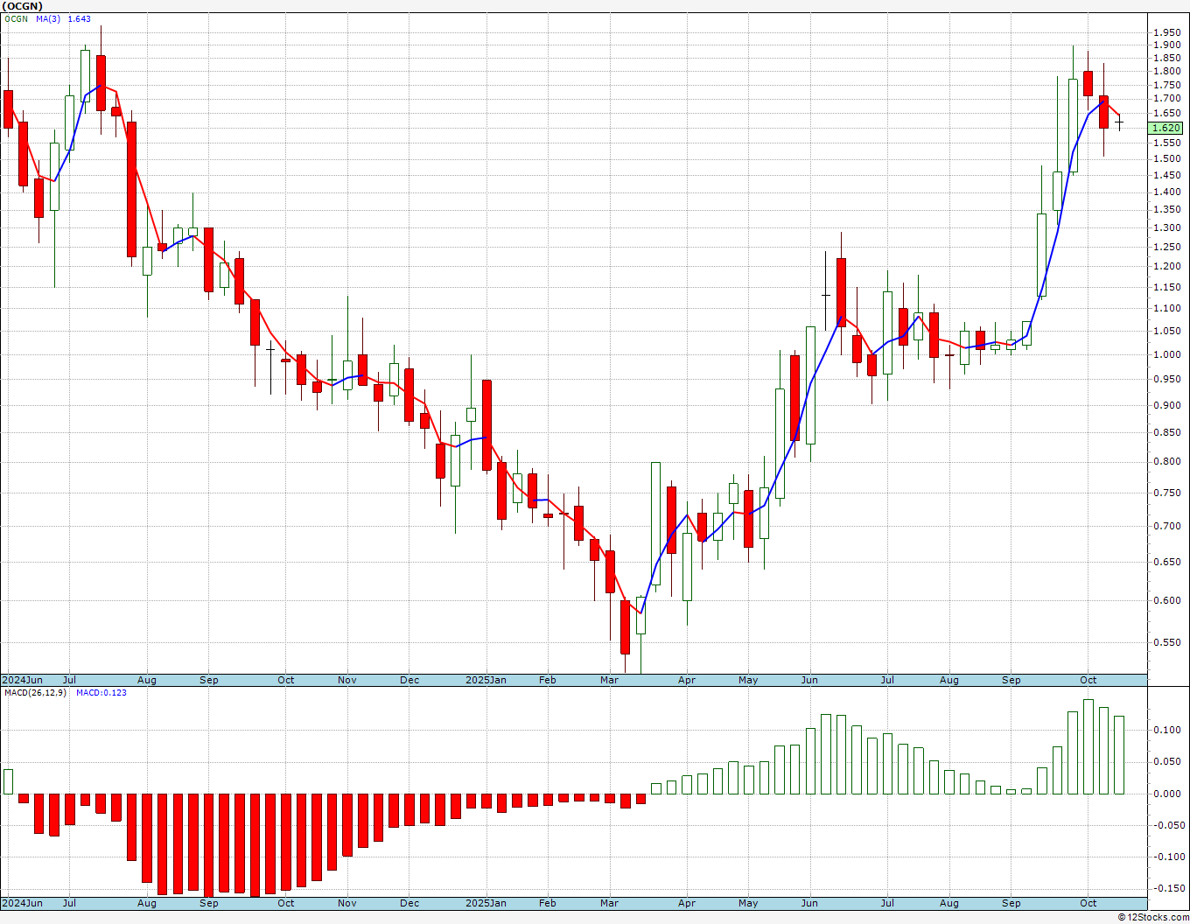1190x924 pixels.
Task: Click the 1.300 price axis label
Action: coord(1166,228)
